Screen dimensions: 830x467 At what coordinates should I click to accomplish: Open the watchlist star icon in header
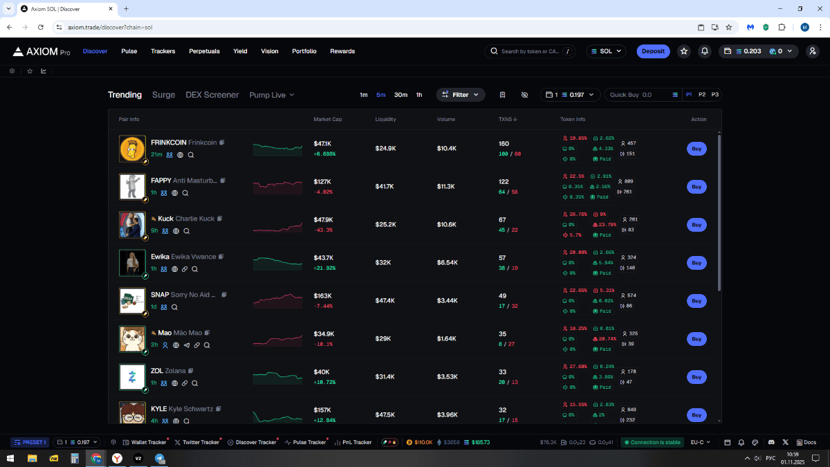[x=684, y=51]
